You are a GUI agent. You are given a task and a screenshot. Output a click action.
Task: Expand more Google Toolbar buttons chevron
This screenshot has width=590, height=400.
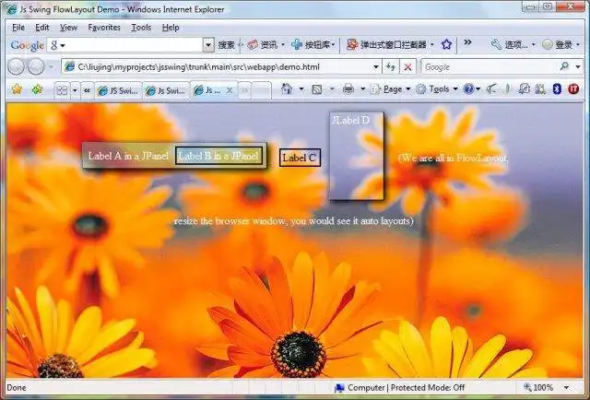coord(467,42)
